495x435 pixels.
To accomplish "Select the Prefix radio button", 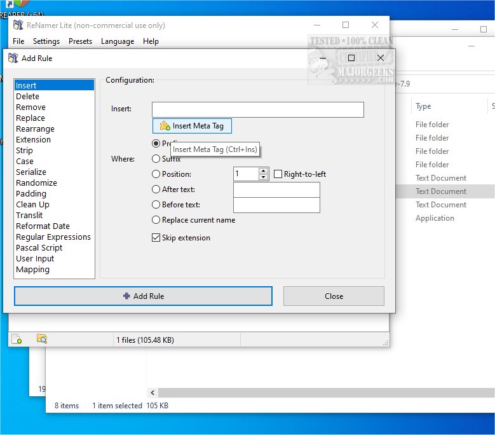I will click(x=156, y=144).
